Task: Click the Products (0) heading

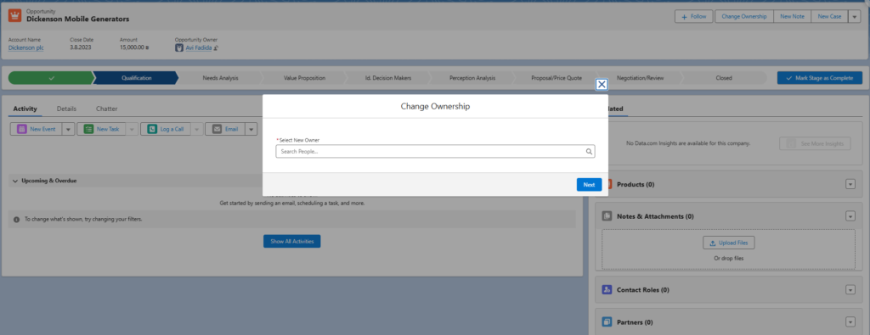Action: pos(636,184)
